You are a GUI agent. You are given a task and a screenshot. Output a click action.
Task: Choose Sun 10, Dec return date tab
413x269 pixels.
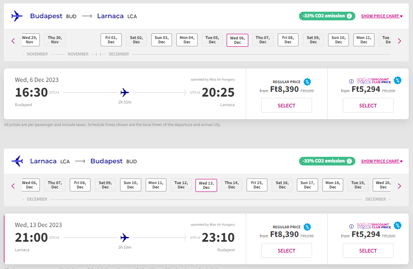click(x=131, y=185)
